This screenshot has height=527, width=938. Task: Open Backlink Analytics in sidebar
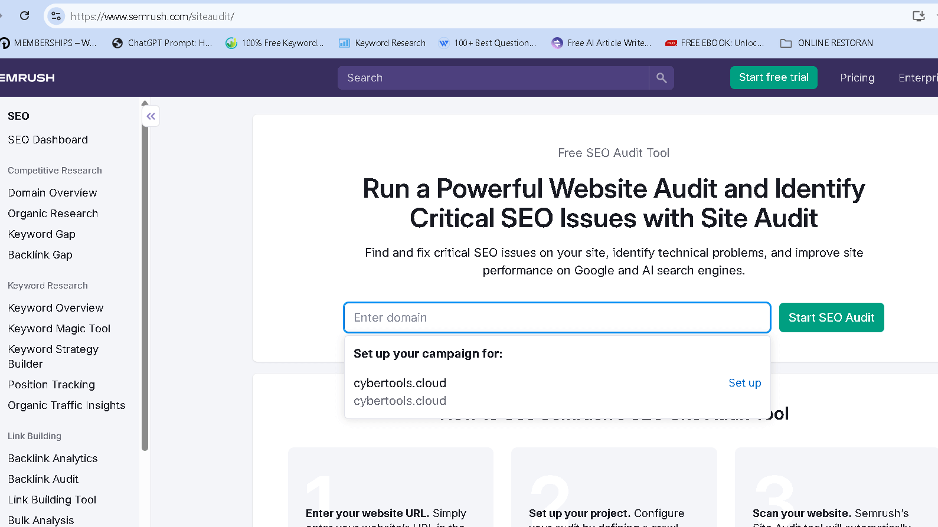point(53,459)
